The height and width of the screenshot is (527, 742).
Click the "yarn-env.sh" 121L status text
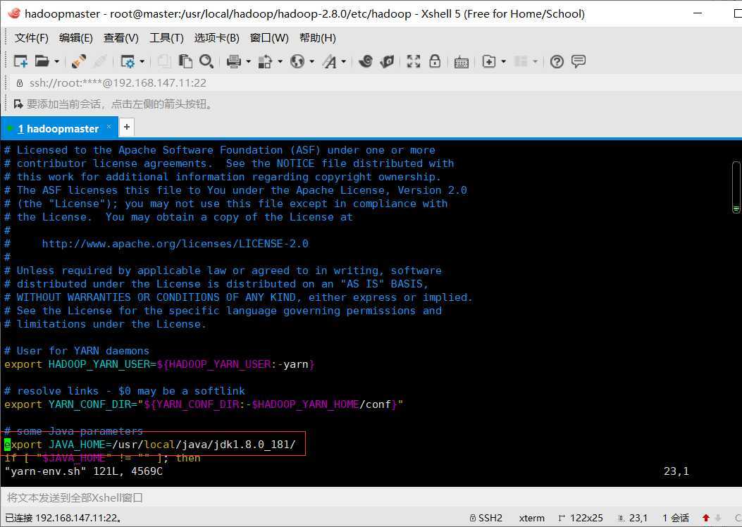coord(84,471)
